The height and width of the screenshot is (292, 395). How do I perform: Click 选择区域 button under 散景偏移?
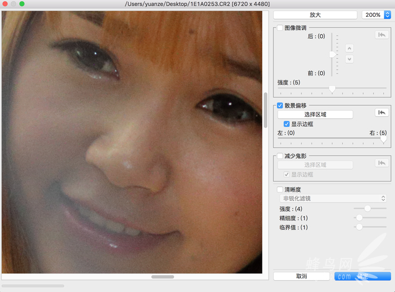(x=315, y=114)
